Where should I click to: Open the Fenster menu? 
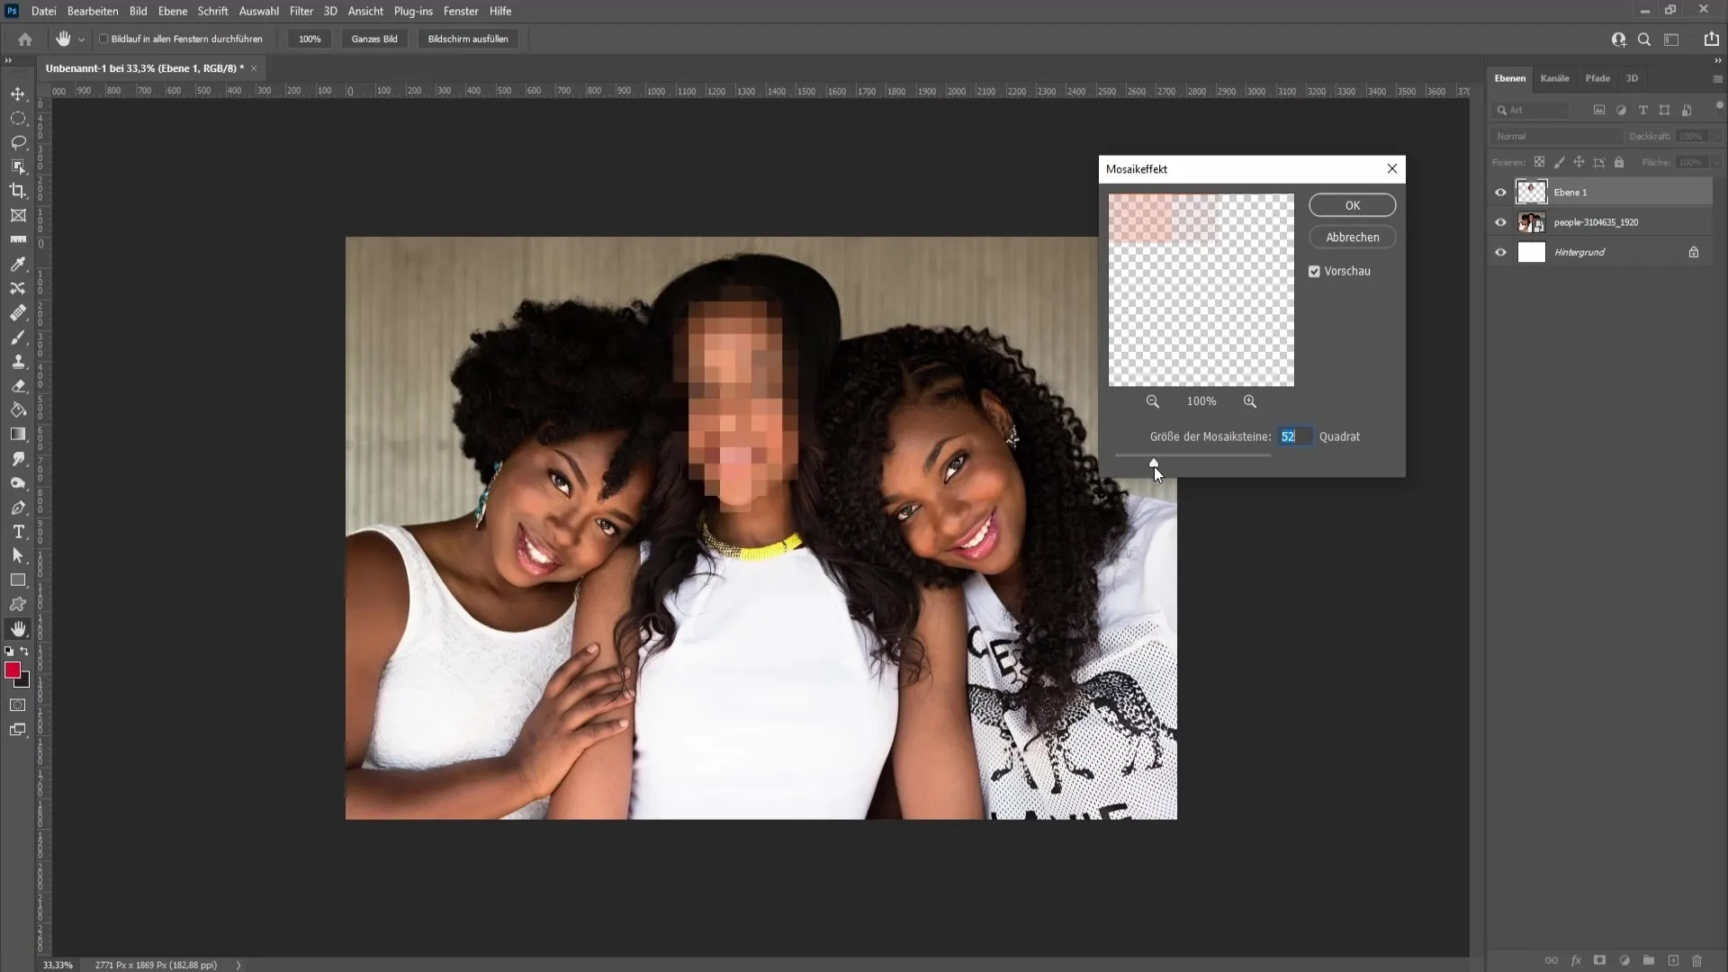pos(461,11)
